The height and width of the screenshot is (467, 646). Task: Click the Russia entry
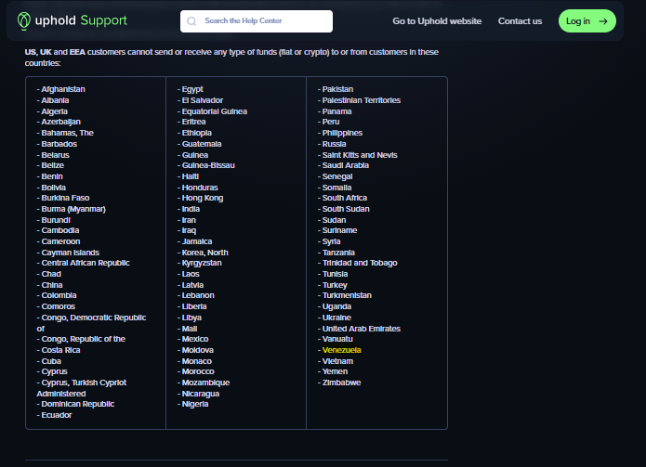pyautogui.click(x=334, y=144)
